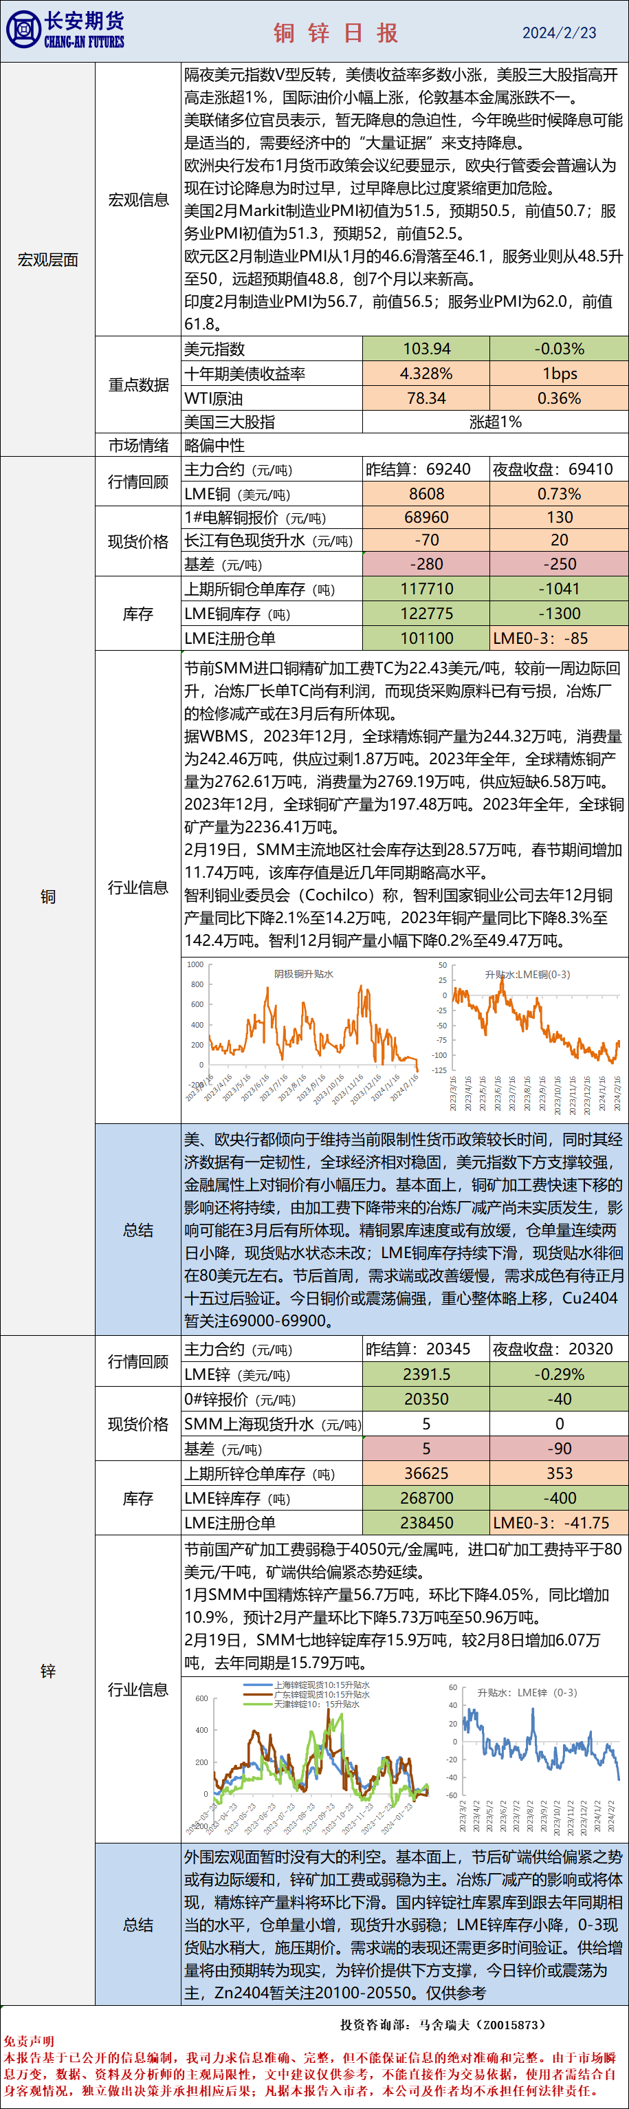This screenshot has height=2109, width=629.
Task: Click the zinc 昨结算：20345 cell
Action: [426, 1348]
